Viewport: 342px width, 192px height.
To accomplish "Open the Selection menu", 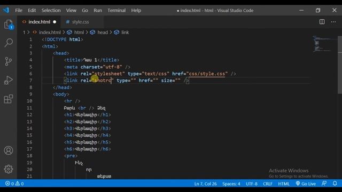I will click(x=51, y=10).
